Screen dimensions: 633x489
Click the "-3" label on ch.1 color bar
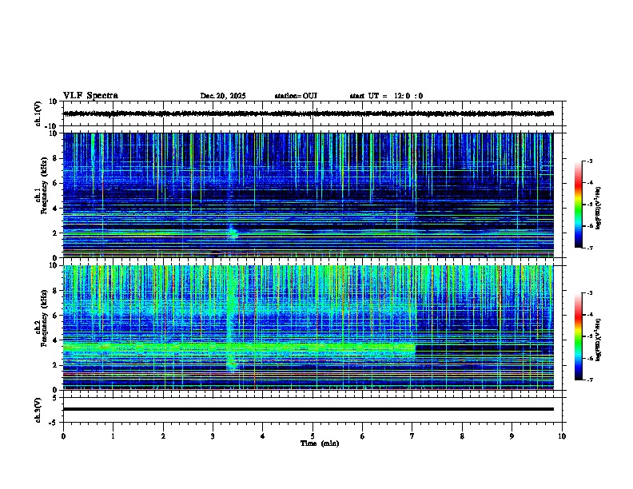589,161
